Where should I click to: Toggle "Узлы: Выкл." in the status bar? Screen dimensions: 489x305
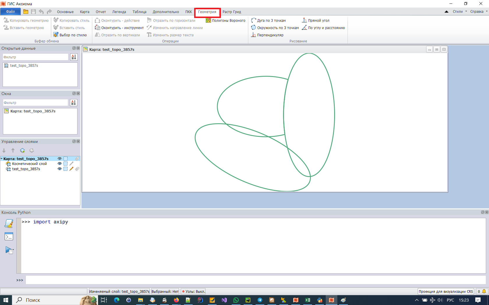[x=193, y=291]
